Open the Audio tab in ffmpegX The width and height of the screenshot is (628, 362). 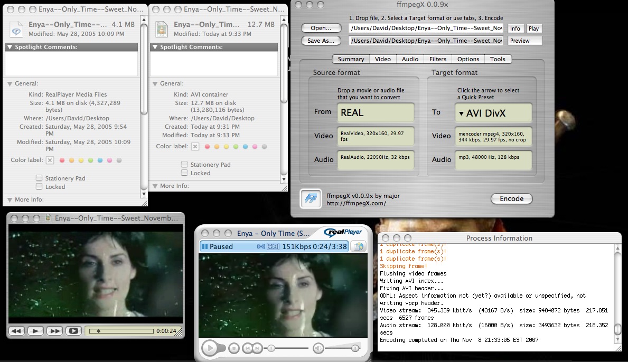coord(410,59)
